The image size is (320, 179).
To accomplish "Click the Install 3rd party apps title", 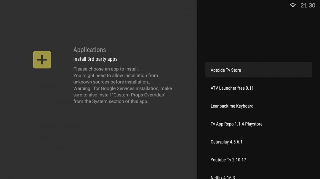I will click(95, 59).
